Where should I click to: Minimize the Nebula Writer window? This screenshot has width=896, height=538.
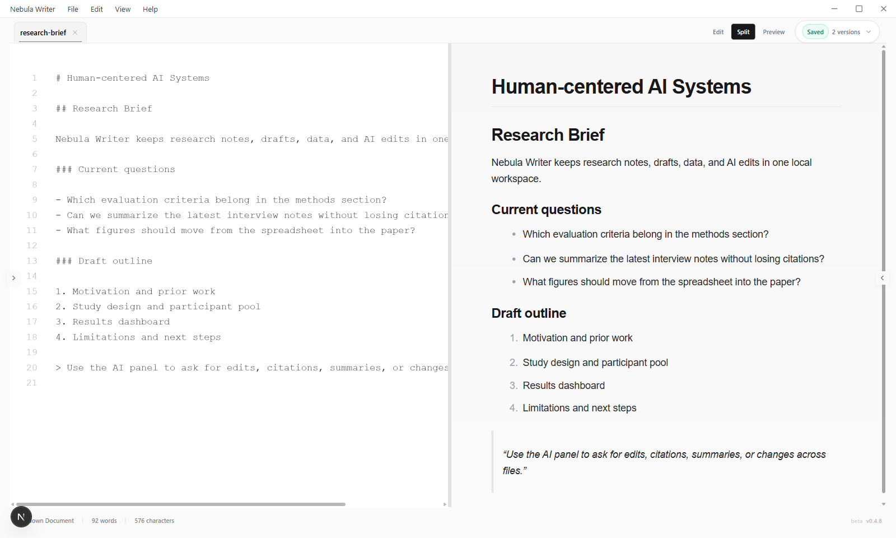834,9
